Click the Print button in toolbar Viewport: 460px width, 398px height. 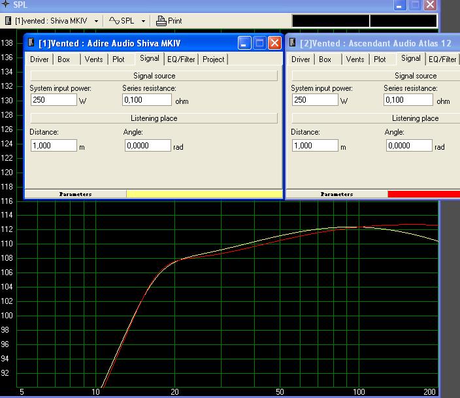pyautogui.click(x=169, y=21)
